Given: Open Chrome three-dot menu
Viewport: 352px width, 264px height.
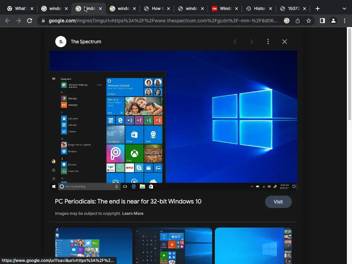Looking at the screenshot, I should 344,21.
